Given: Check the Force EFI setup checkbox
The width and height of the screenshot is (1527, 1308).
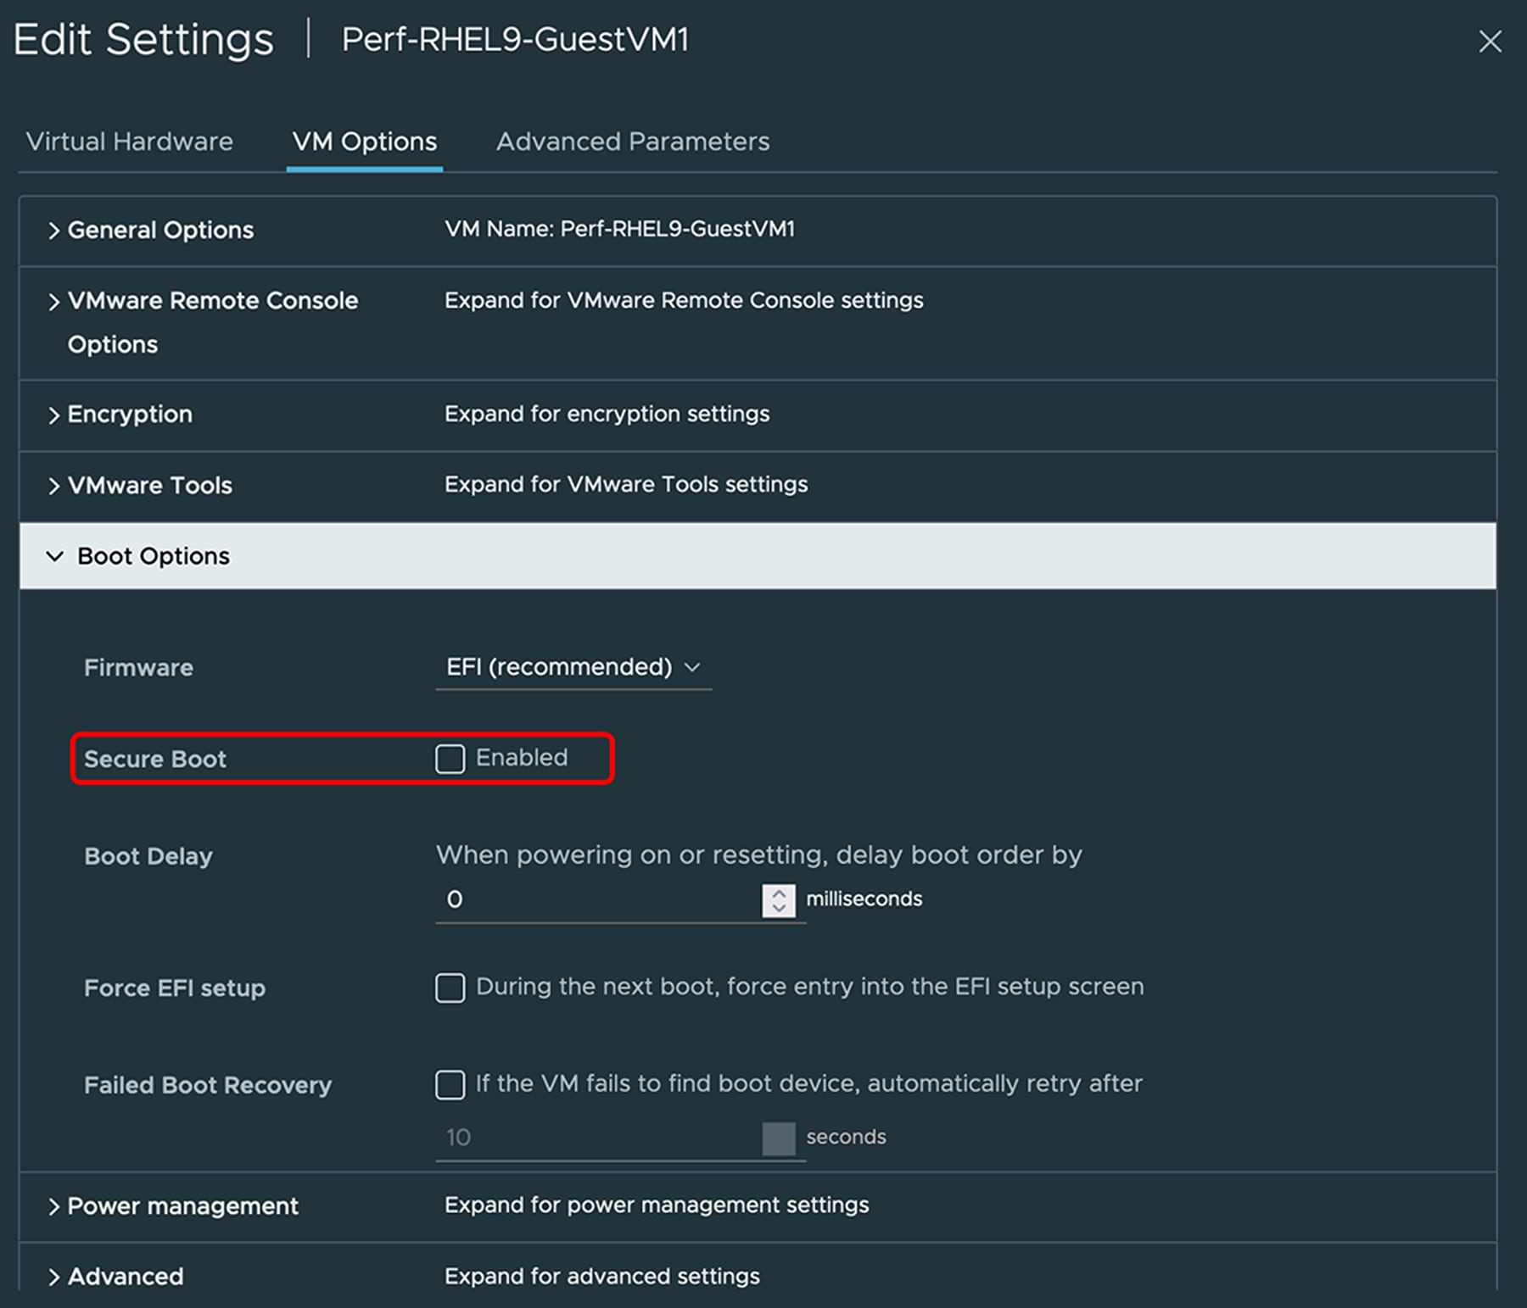Looking at the screenshot, I should [x=450, y=988].
